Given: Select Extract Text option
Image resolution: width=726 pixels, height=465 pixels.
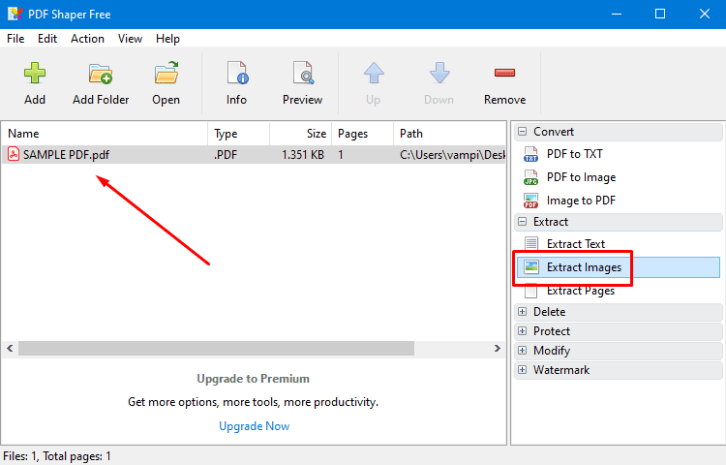Looking at the screenshot, I should click(576, 243).
